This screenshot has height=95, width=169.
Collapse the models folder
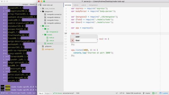tap(43, 35)
